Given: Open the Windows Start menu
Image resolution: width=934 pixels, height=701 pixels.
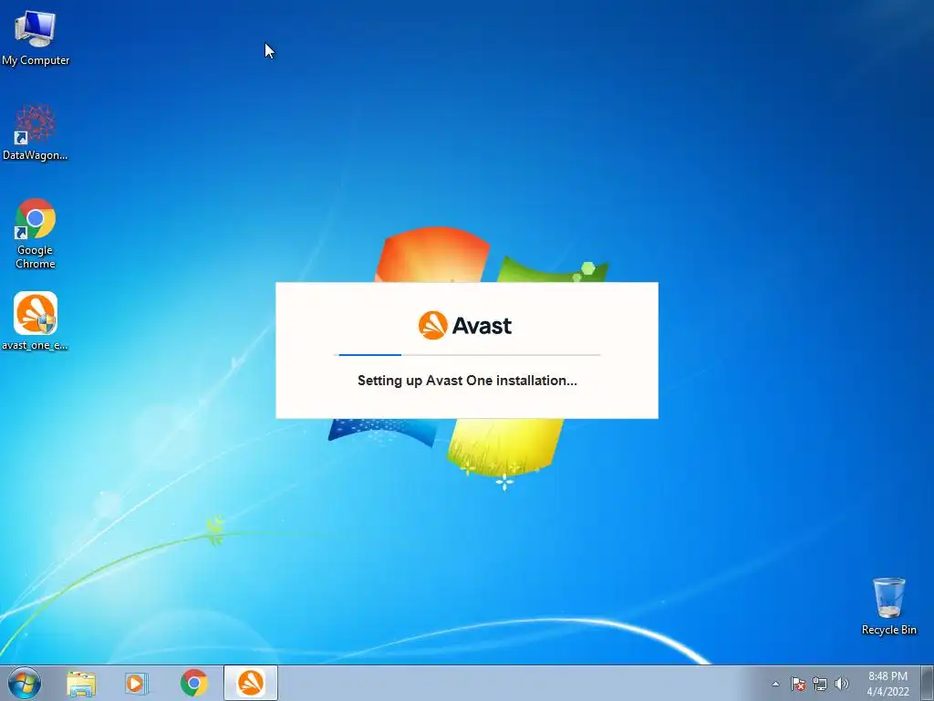Looking at the screenshot, I should [25, 683].
